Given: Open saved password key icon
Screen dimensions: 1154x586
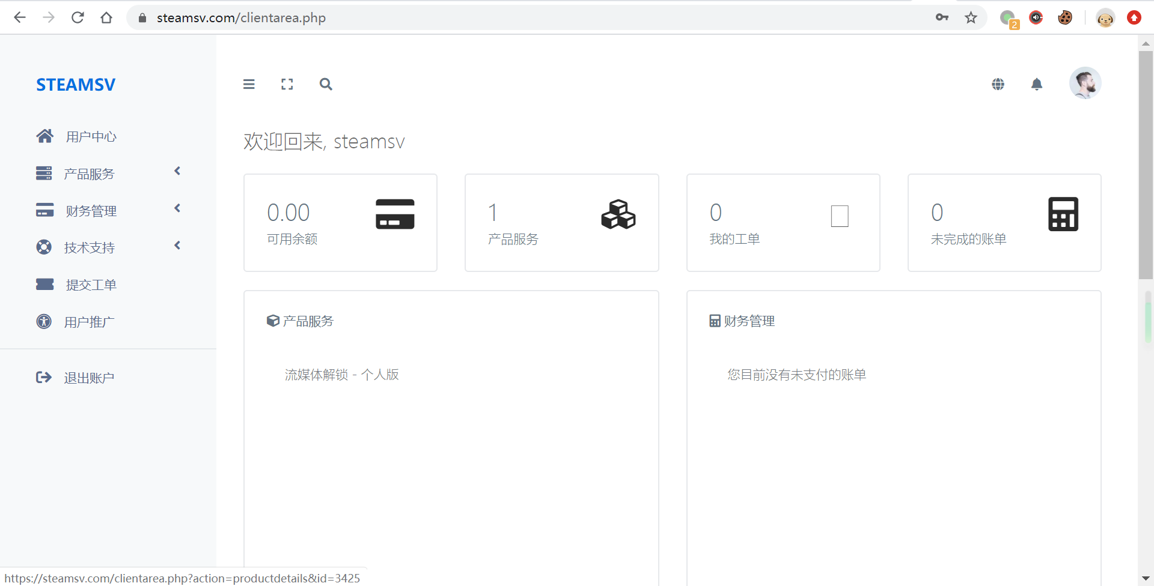Looking at the screenshot, I should 942,17.
